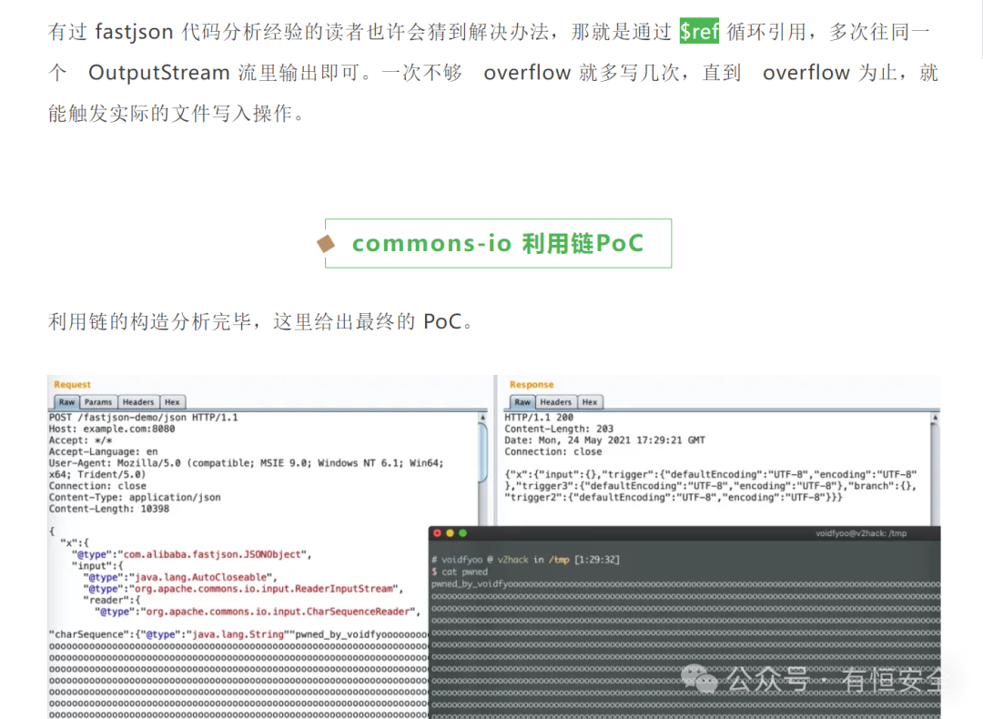Open the Params tab in Request panel
This screenshot has height=719, width=983.
click(x=97, y=401)
